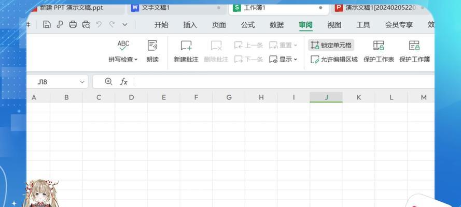The height and width of the screenshot is (207, 461).
Task: Open the 视图 ribbon tab
Action: (334, 25)
